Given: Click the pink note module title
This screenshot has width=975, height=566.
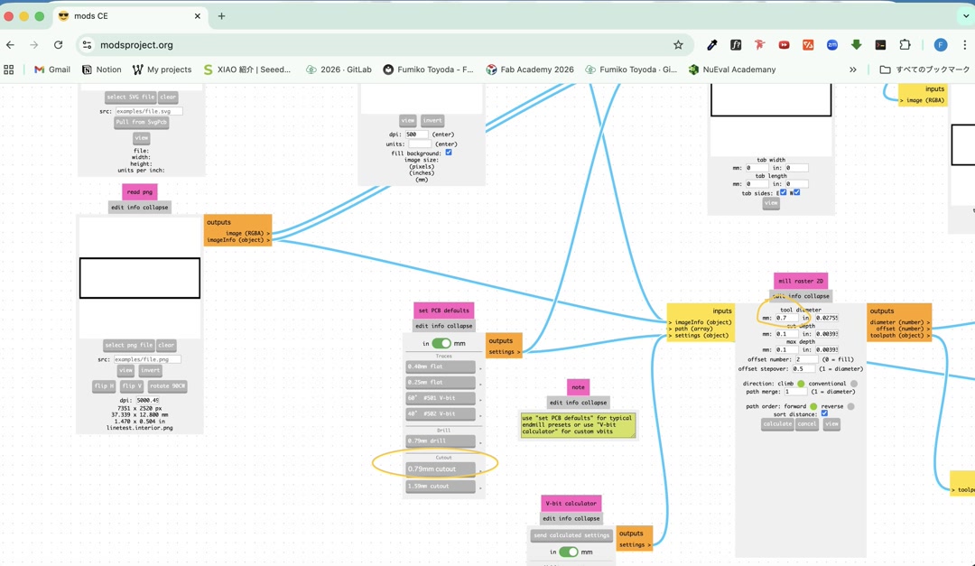Looking at the screenshot, I should [x=578, y=387].
